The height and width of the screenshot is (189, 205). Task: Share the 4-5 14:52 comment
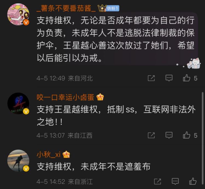(157, 181)
